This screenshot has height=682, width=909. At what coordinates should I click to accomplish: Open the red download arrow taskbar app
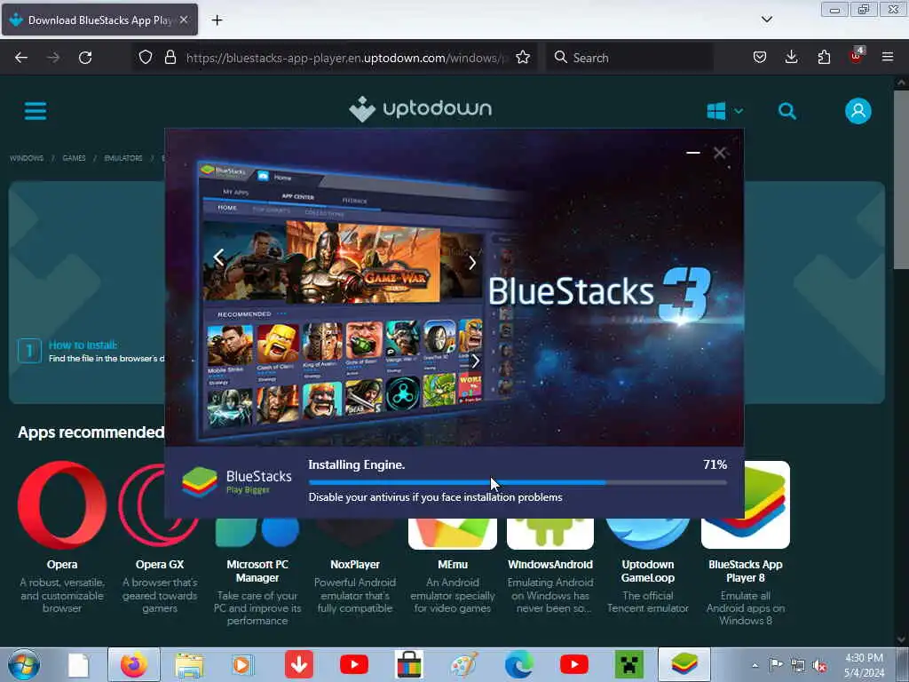pyautogui.click(x=299, y=664)
